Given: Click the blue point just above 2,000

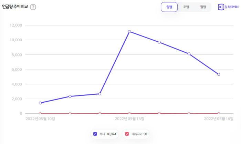Looking at the screenshot, I should point(70,96).
